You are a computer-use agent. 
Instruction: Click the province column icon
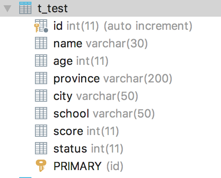click(x=41, y=78)
